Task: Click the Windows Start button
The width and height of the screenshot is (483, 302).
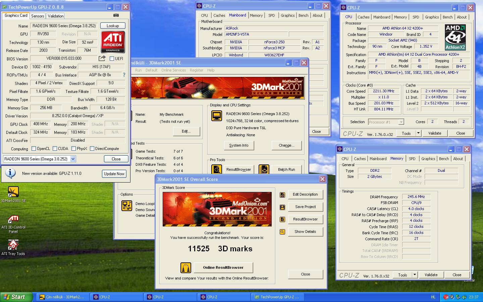Action: pos(16,297)
